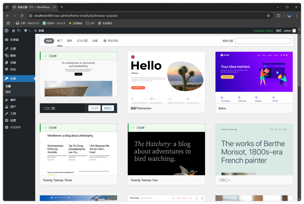Open the apps grid in bookmarks bar
Image resolution: width=304 pixels, height=204 pixels.
pyautogui.click(x=8, y=23)
